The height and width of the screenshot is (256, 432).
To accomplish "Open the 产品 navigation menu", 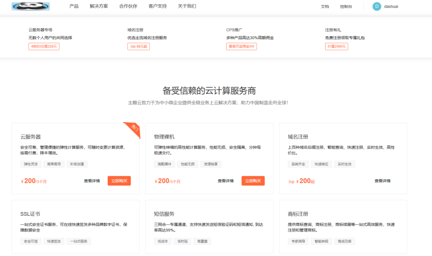I will point(74,6).
